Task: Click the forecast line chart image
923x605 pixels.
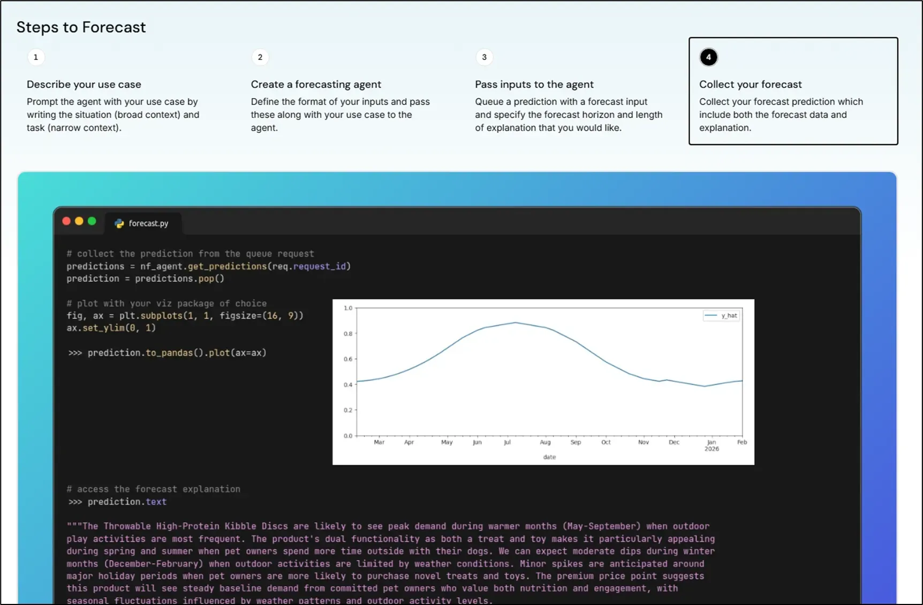Action: coord(543,382)
